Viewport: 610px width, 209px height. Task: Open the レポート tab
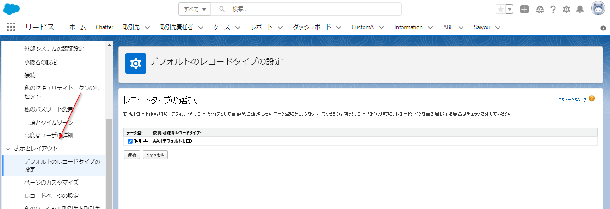tap(261, 27)
